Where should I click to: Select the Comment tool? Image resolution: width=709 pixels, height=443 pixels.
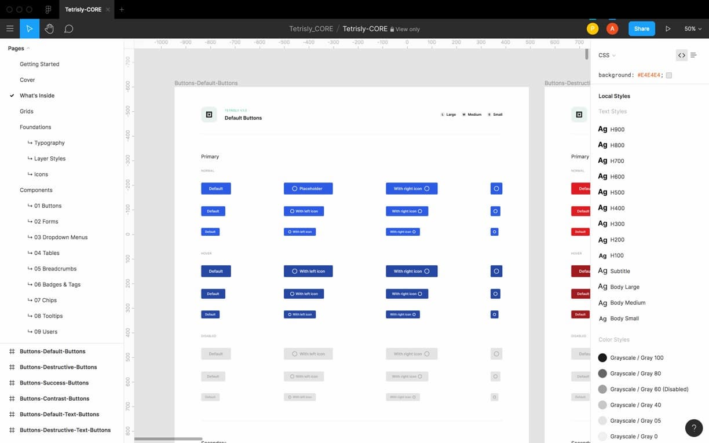click(x=68, y=28)
